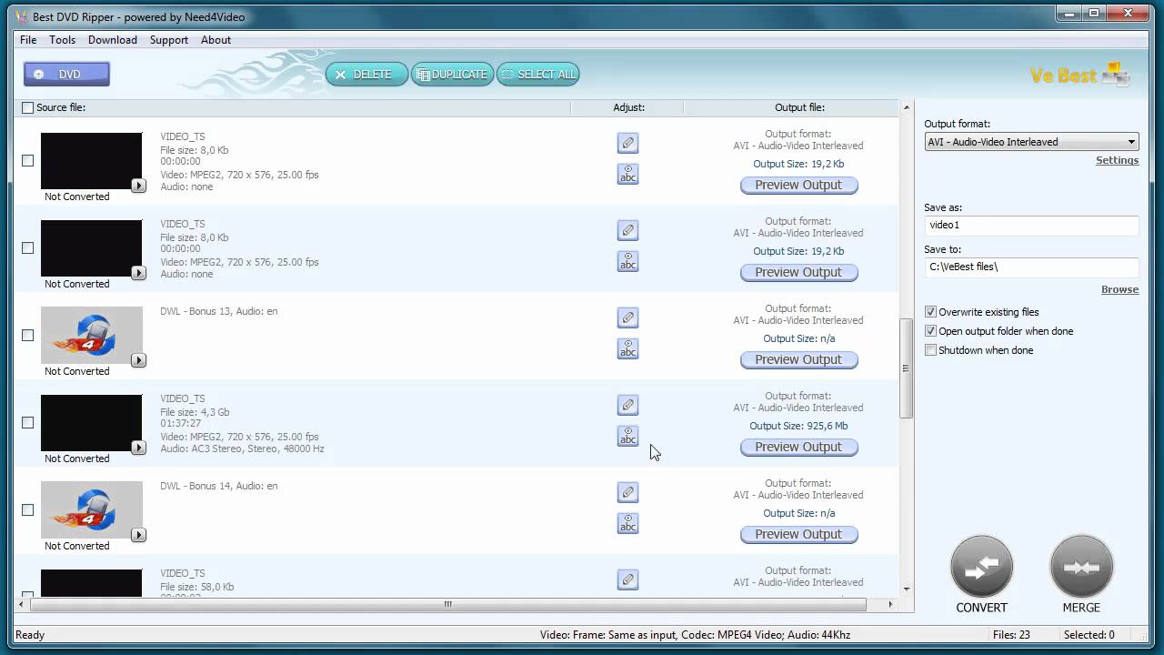
Task: Click the abc subtitle icon for the 4,3 Gb VIDEO_TS row
Action: 627,436
